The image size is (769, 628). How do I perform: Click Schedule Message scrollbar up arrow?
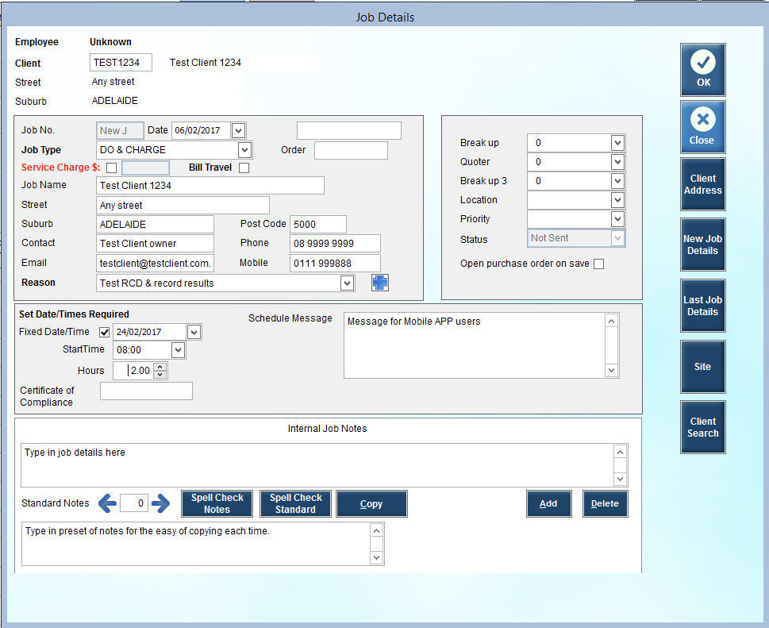pyautogui.click(x=611, y=321)
